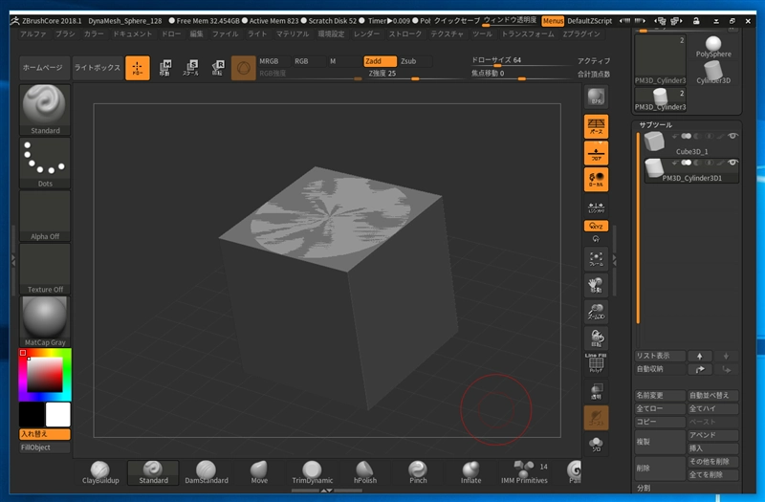Click the small rotate-axis icon below XYZ
The height and width of the screenshot is (502, 765).
[596, 239]
